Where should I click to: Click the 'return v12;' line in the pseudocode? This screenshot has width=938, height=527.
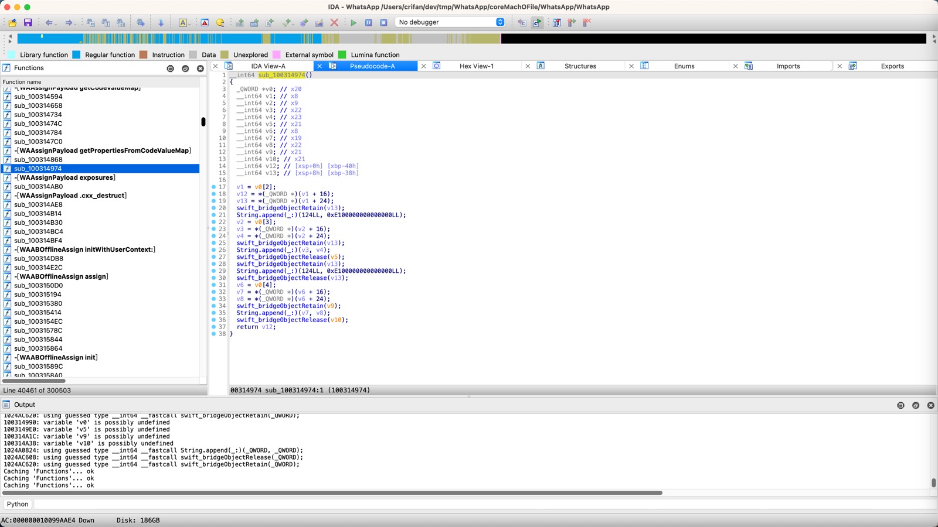click(256, 327)
